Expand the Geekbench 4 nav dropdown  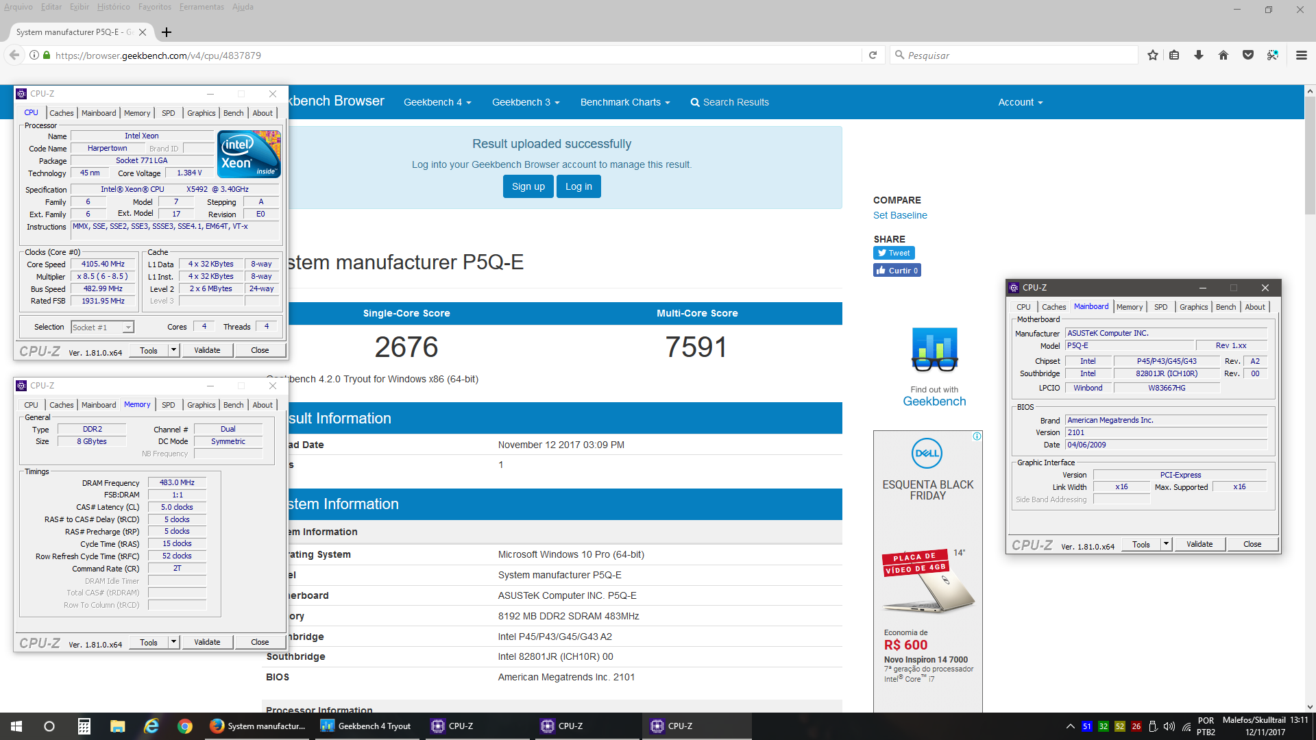(x=437, y=102)
